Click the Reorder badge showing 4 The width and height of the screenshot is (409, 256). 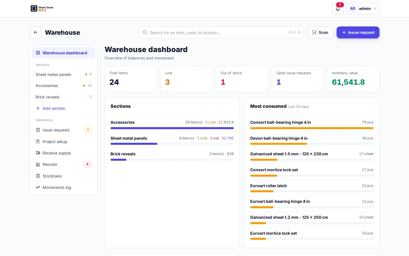click(87, 164)
